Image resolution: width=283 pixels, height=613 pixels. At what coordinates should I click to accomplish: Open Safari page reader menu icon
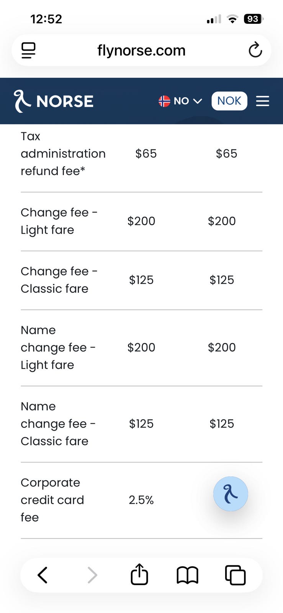coord(28,50)
